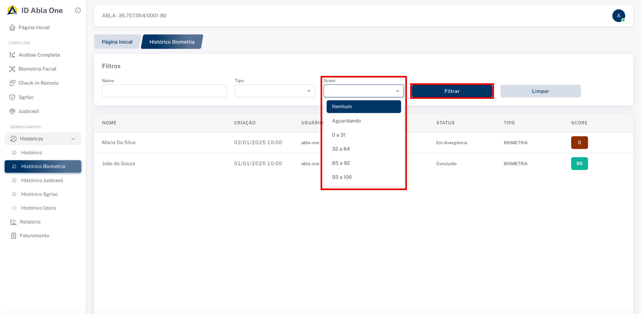This screenshot has width=641, height=314.
Task: Close the Score dropdown arrow
Action: [x=397, y=91]
